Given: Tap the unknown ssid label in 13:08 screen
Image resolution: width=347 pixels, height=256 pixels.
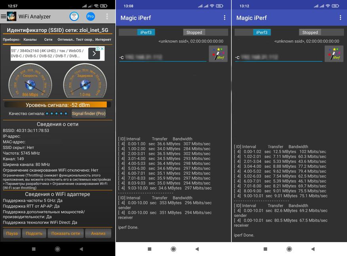Looking at the screenshot, I should [191, 41].
